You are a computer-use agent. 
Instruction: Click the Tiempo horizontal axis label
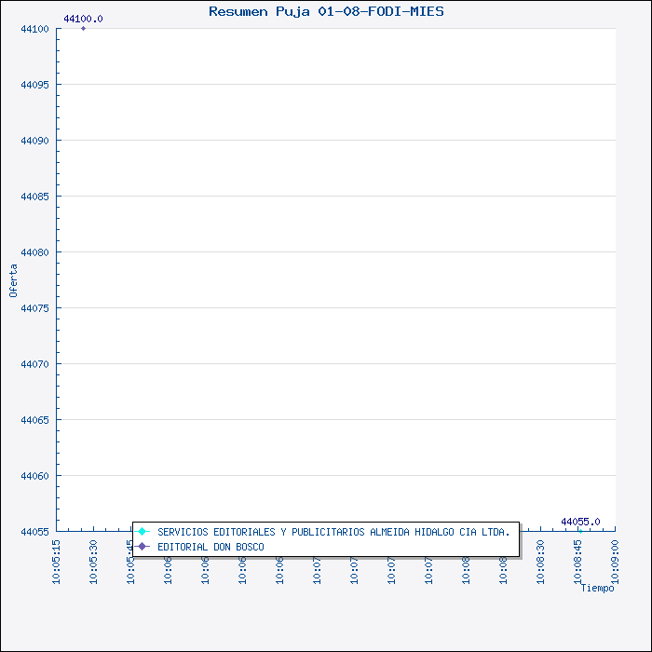597,588
